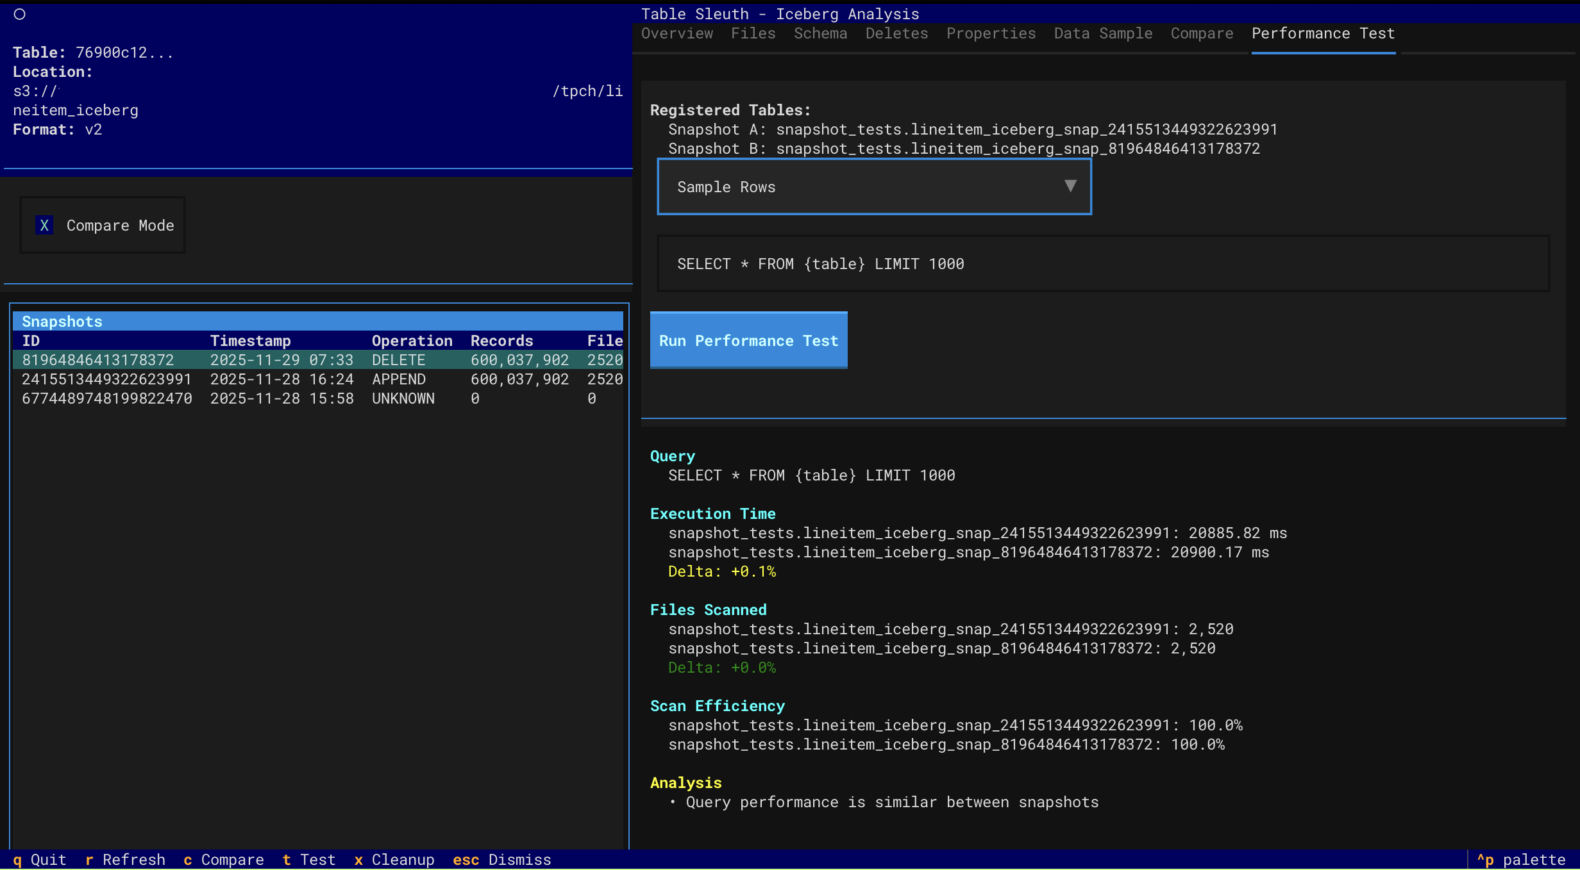The height and width of the screenshot is (870, 1580).
Task: Open the Properties tab
Action: coord(991,33)
